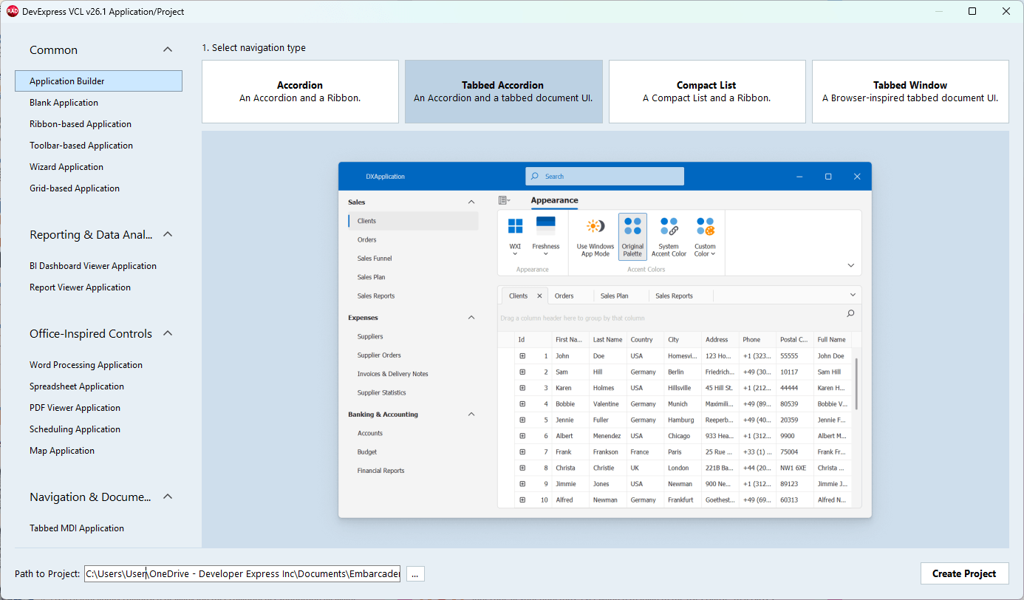
Task: Click the Use Windows App Mode icon
Action: 595,226
